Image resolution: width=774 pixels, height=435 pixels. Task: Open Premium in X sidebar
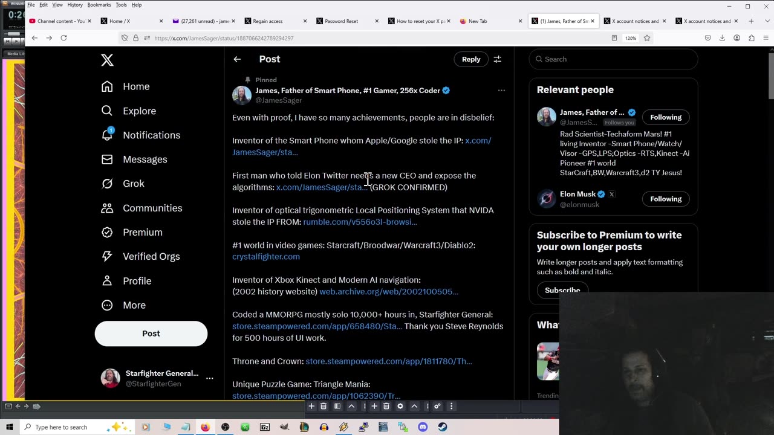[132, 232]
